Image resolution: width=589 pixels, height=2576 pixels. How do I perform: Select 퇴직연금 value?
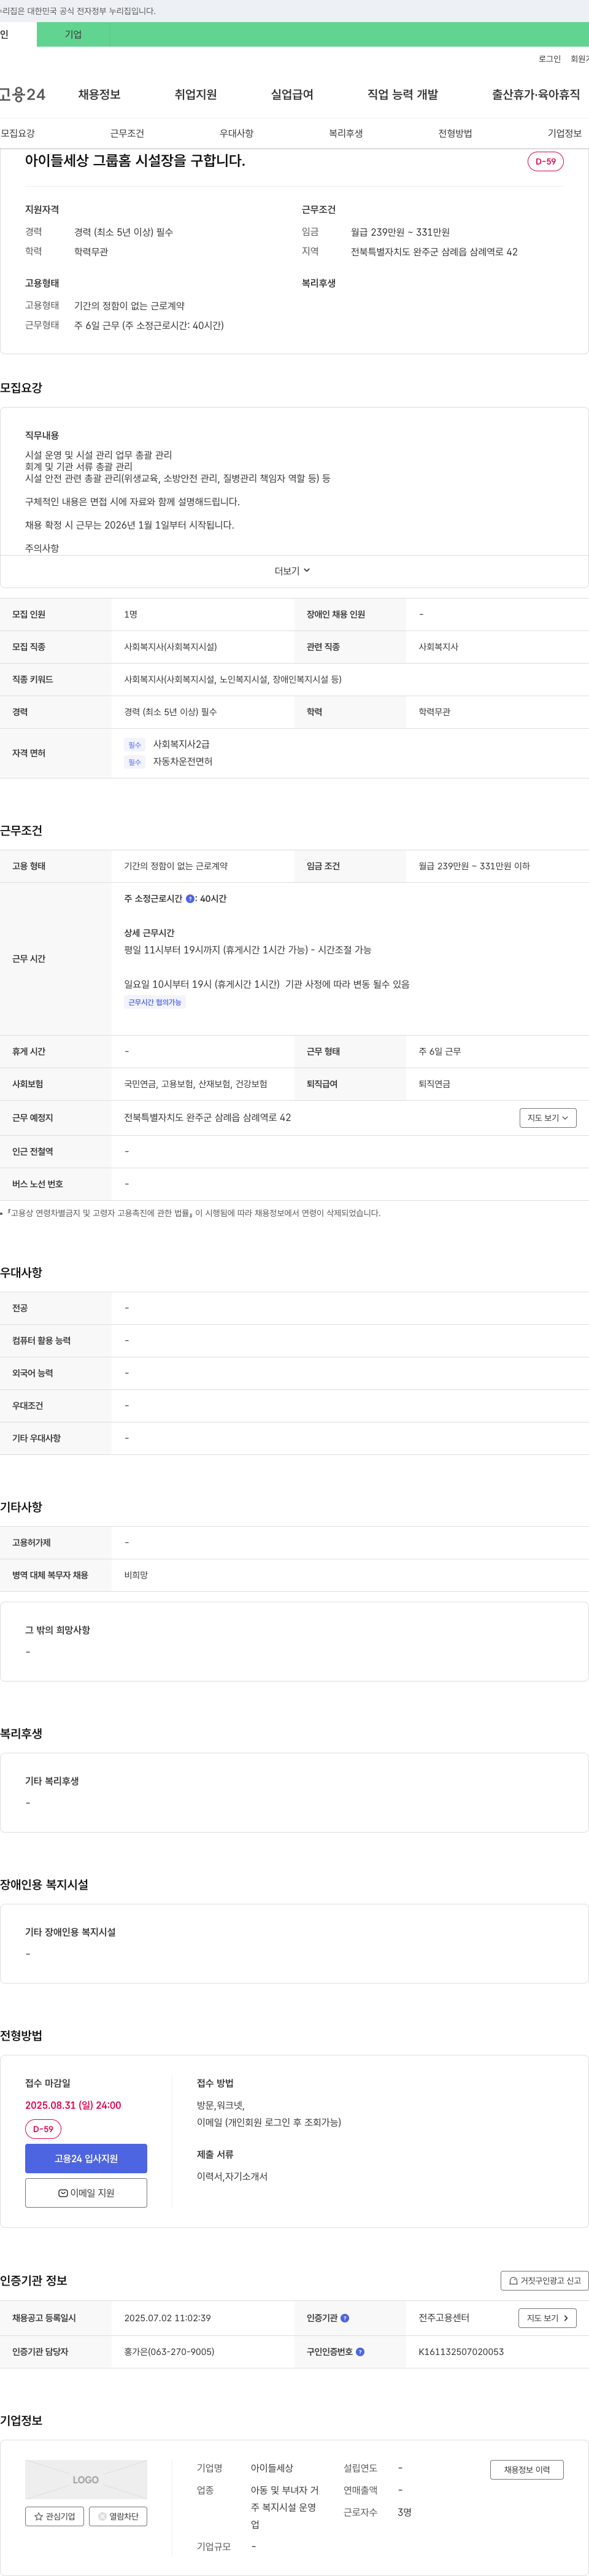pyautogui.click(x=434, y=1084)
